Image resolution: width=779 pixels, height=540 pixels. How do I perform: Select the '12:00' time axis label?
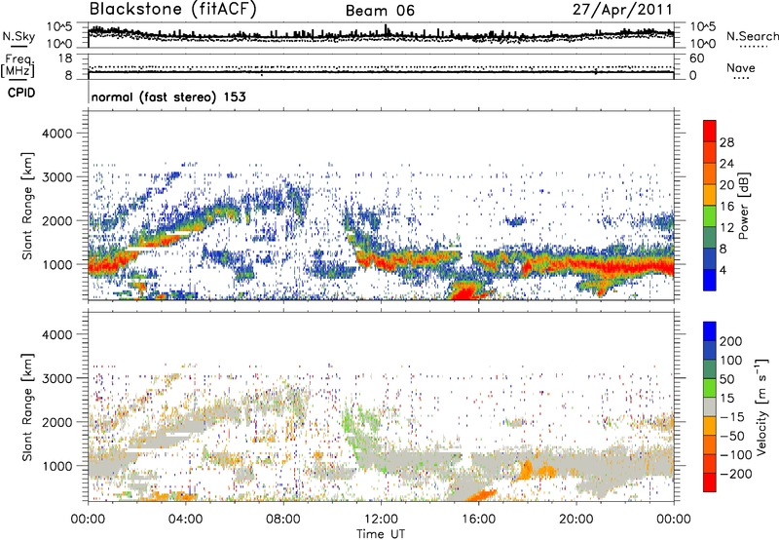pyautogui.click(x=381, y=520)
